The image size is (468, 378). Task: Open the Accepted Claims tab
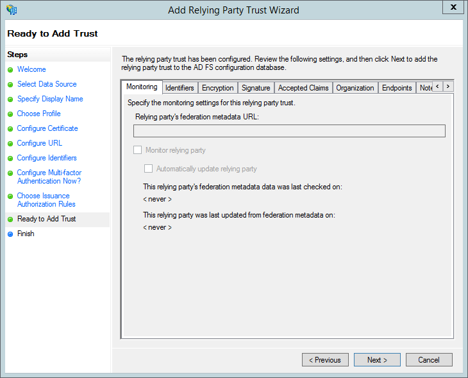(303, 88)
